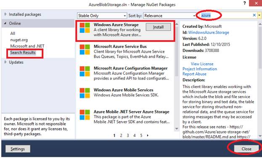Viewport: 262px width, 158px height.
Task: Click the Windows Azure Storage title text
Action: coord(116,24)
